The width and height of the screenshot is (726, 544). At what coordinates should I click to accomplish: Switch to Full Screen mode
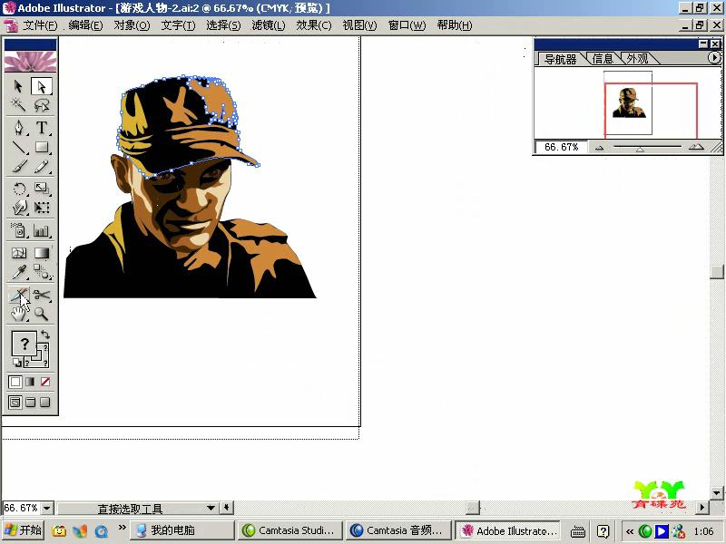[x=44, y=402]
